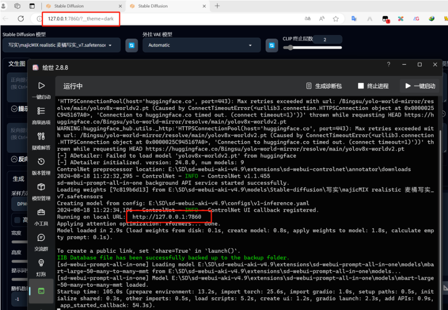Open 模型管理 model management in sidebar

tap(41, 191)
